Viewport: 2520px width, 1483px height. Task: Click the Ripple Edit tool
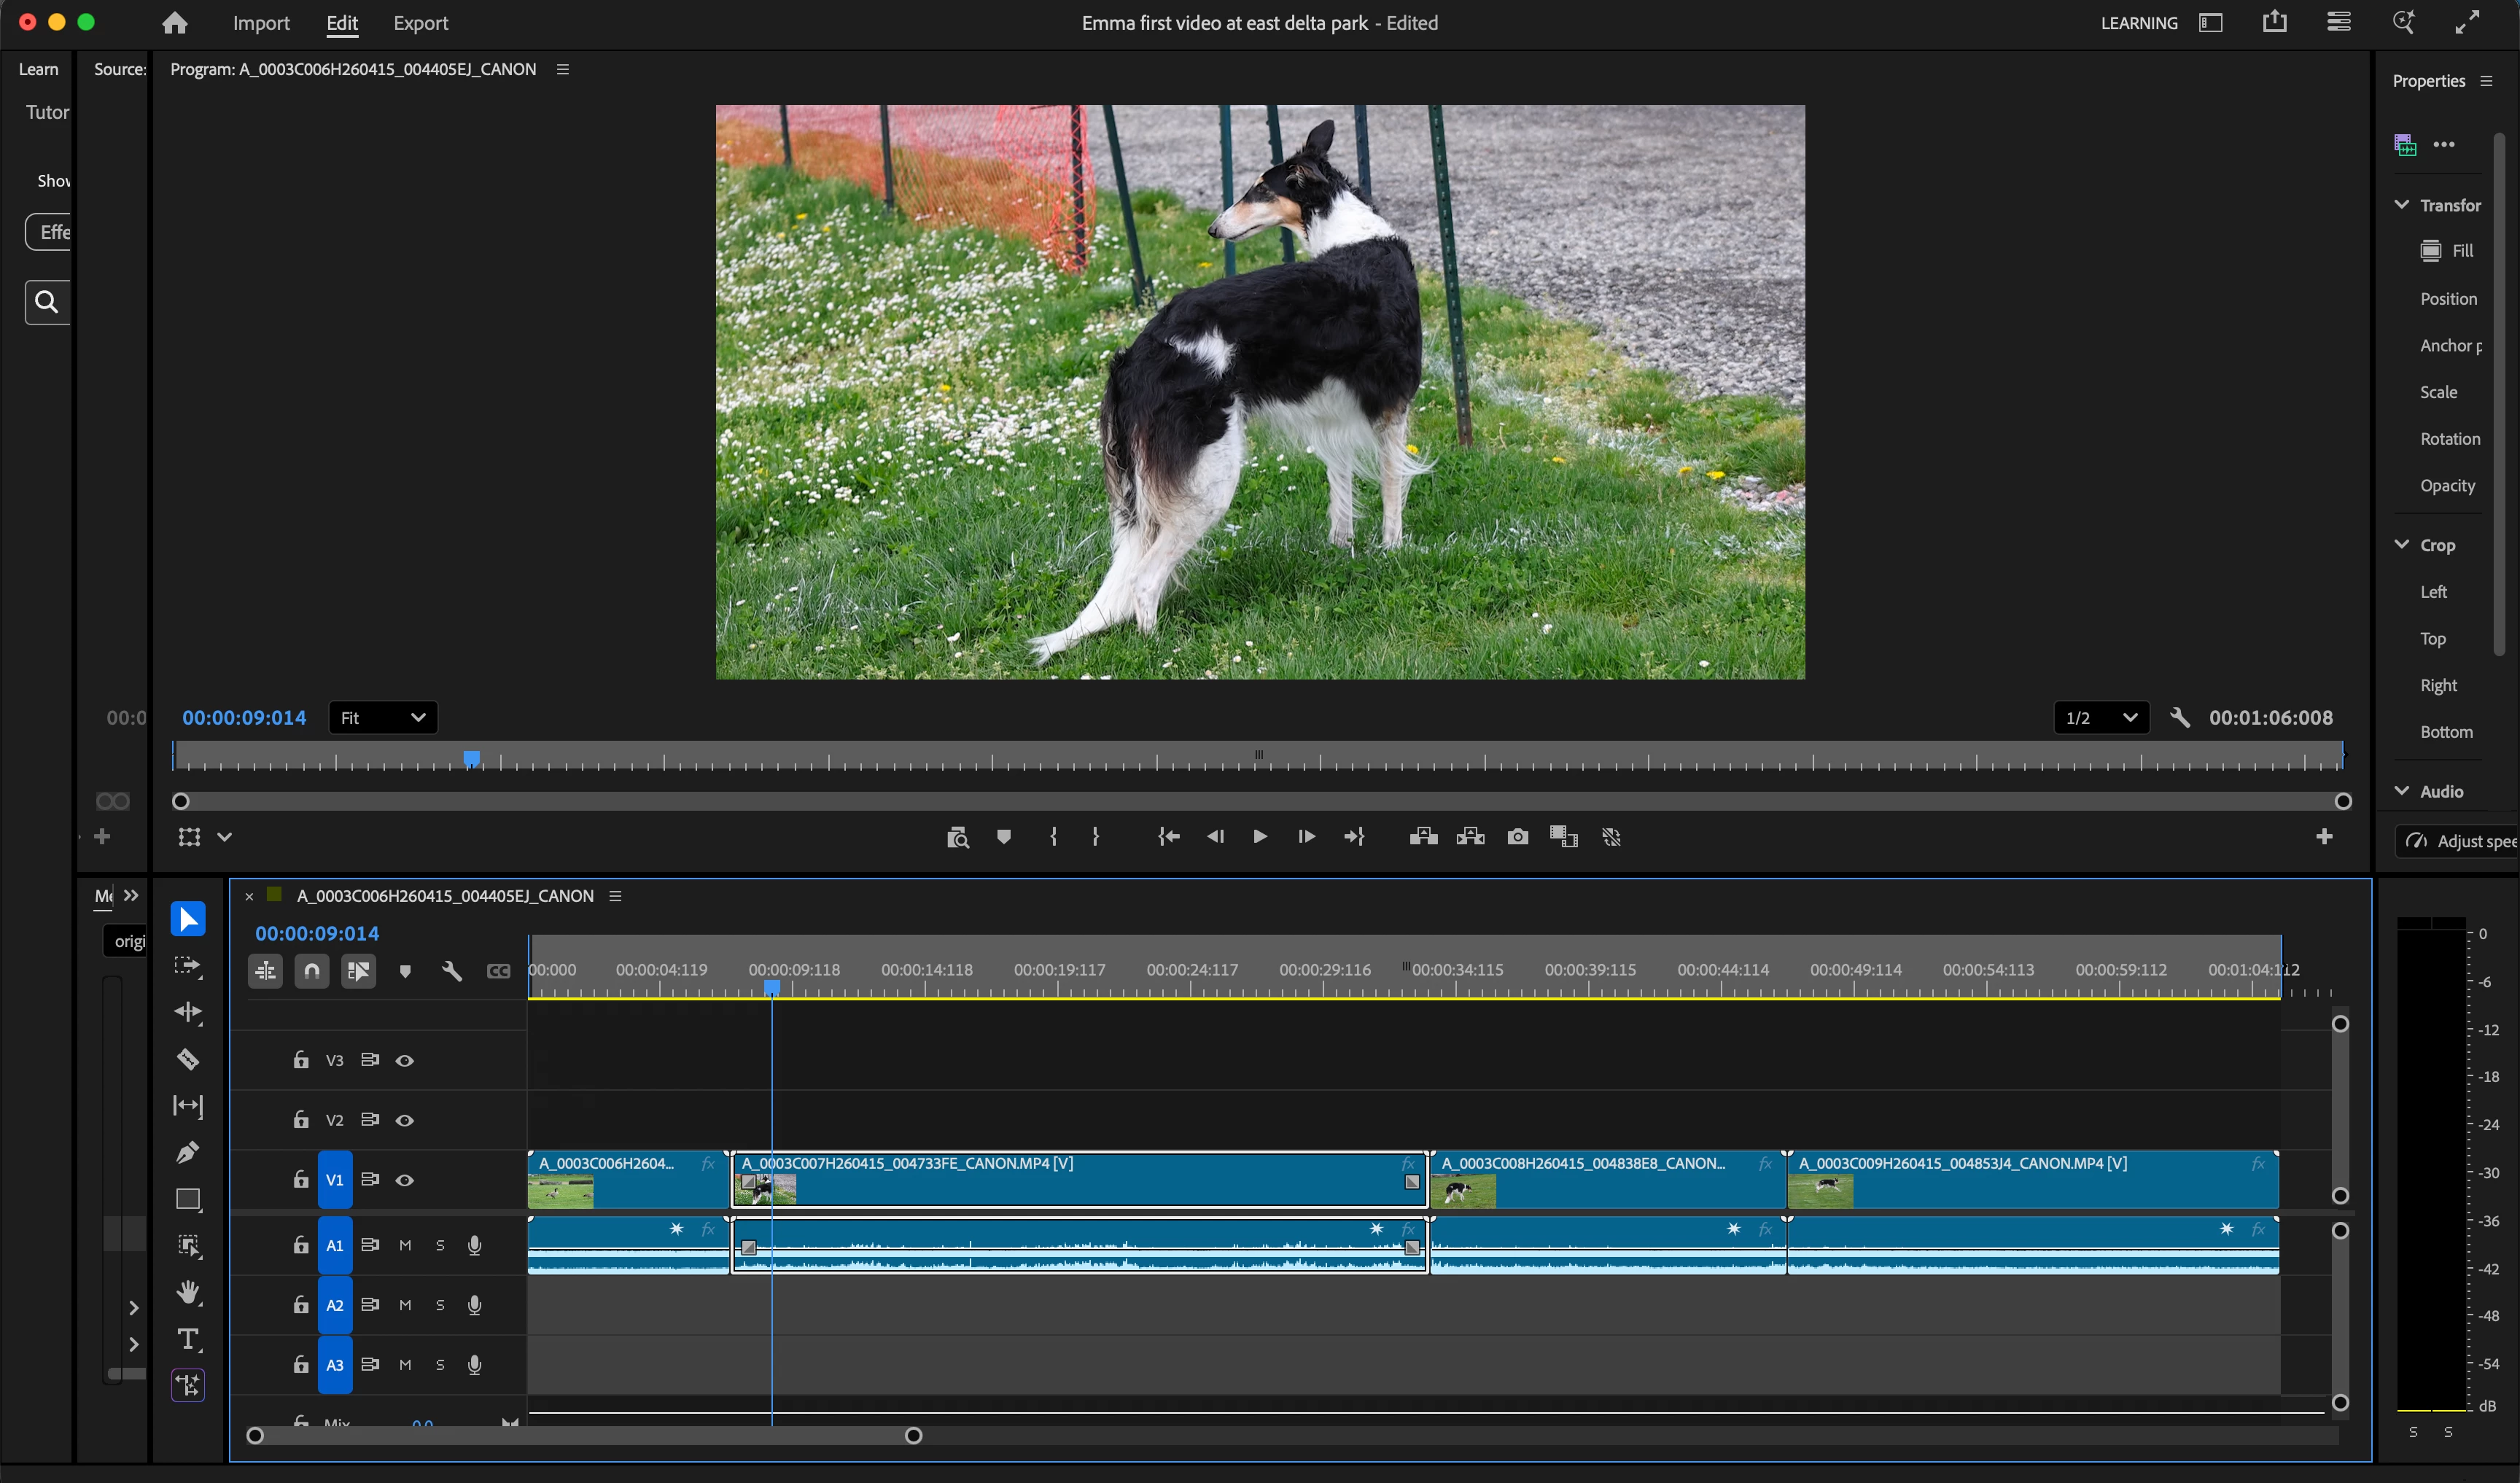(187, 1012)
